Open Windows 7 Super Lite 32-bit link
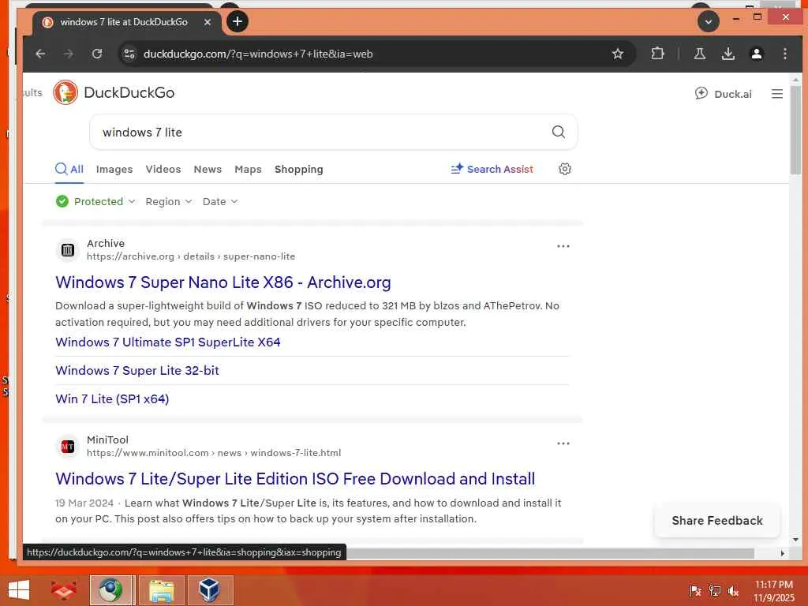The image size is (808, 606). (137, 371)
